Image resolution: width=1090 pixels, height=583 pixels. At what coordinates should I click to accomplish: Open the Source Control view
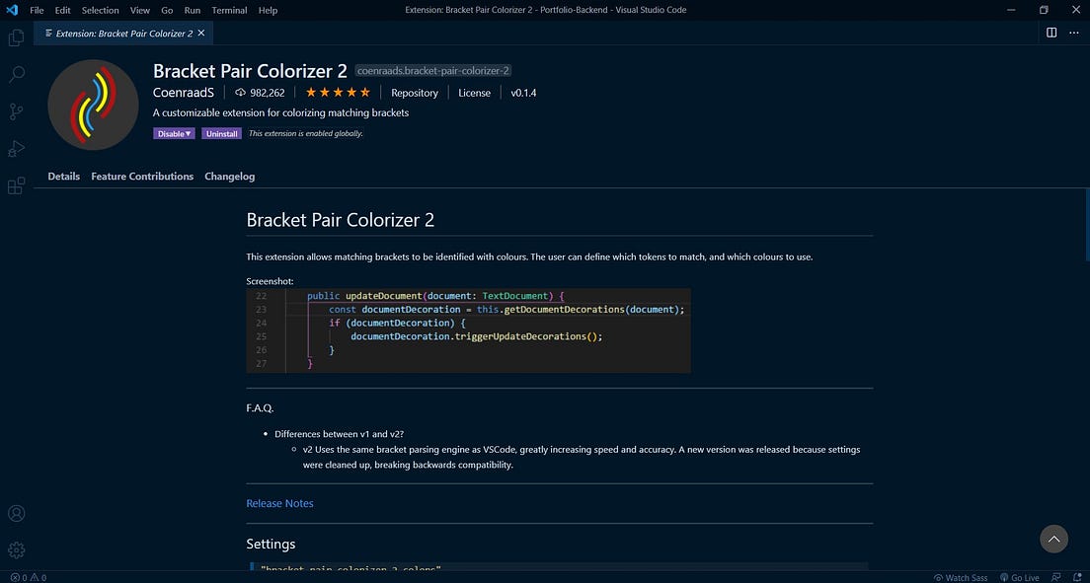tap(16, 111)
